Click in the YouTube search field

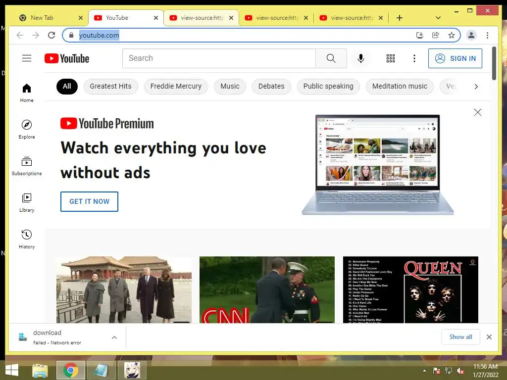click(219, 58)
